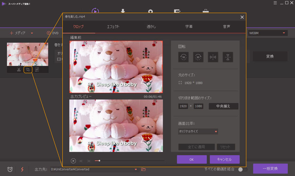Click the 出力プレビュー output preview image
Image resolution: width=295 pixels, height=176 pixels.
click(116, 126)
